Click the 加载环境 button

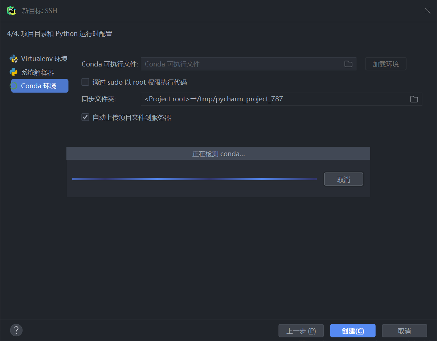pos(385,64)
